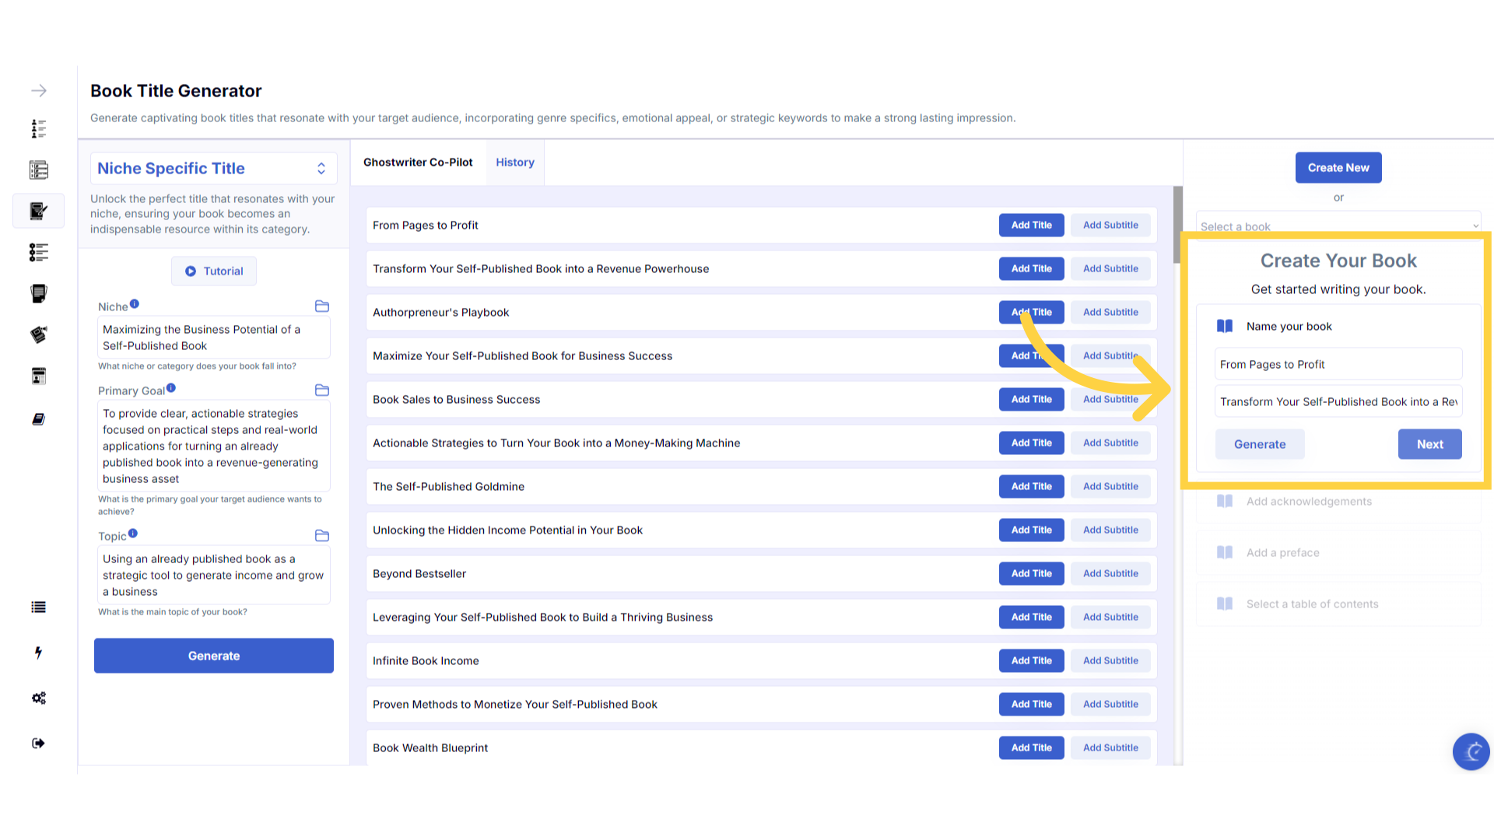The height and width of the screenshot is (840, 1494).
Task: Click Create New button
Action: pyautogui.click(x=1338, y=168)
